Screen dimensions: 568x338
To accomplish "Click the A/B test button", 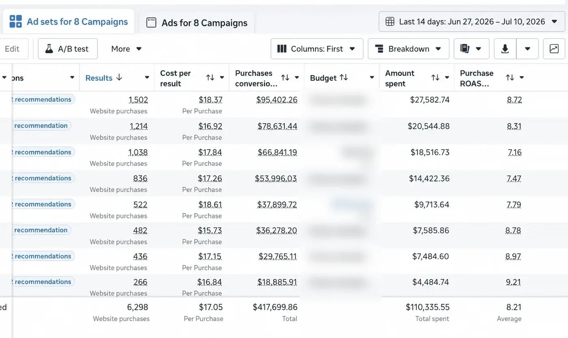I will click(x=68, y=49).
